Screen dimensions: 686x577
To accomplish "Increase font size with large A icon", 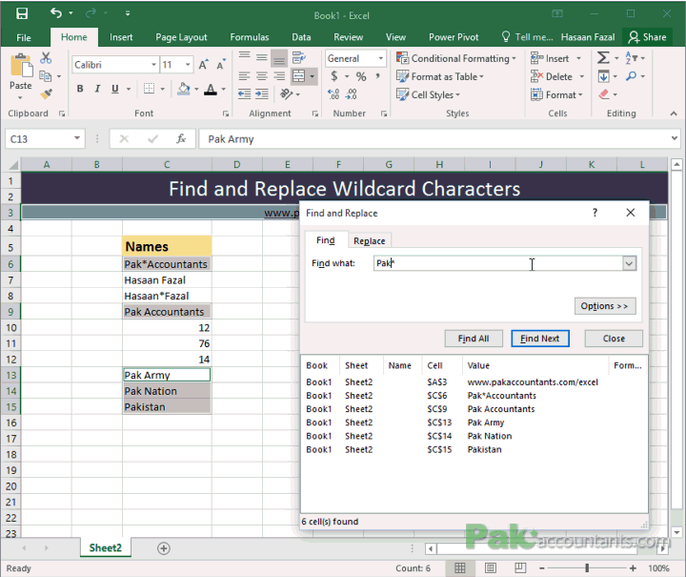I will [x=204, y=65].
